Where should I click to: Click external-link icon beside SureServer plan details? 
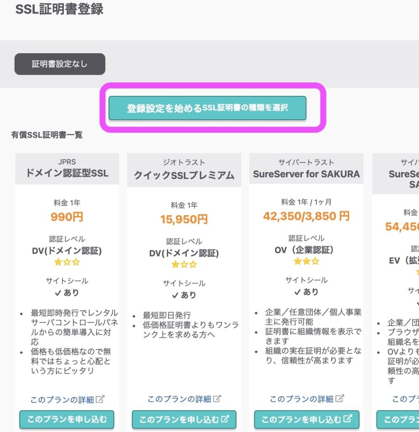click(x=339, y=398)
